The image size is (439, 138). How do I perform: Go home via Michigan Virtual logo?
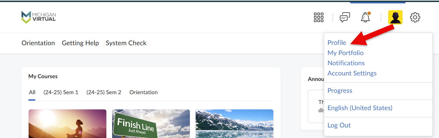coord(39,17)
